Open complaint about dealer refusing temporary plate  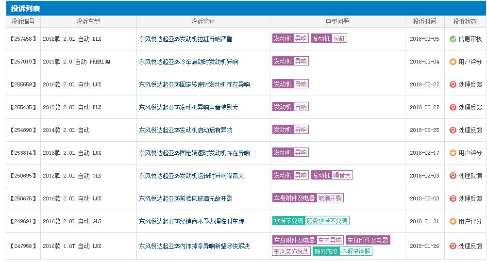tap(191, 221)
